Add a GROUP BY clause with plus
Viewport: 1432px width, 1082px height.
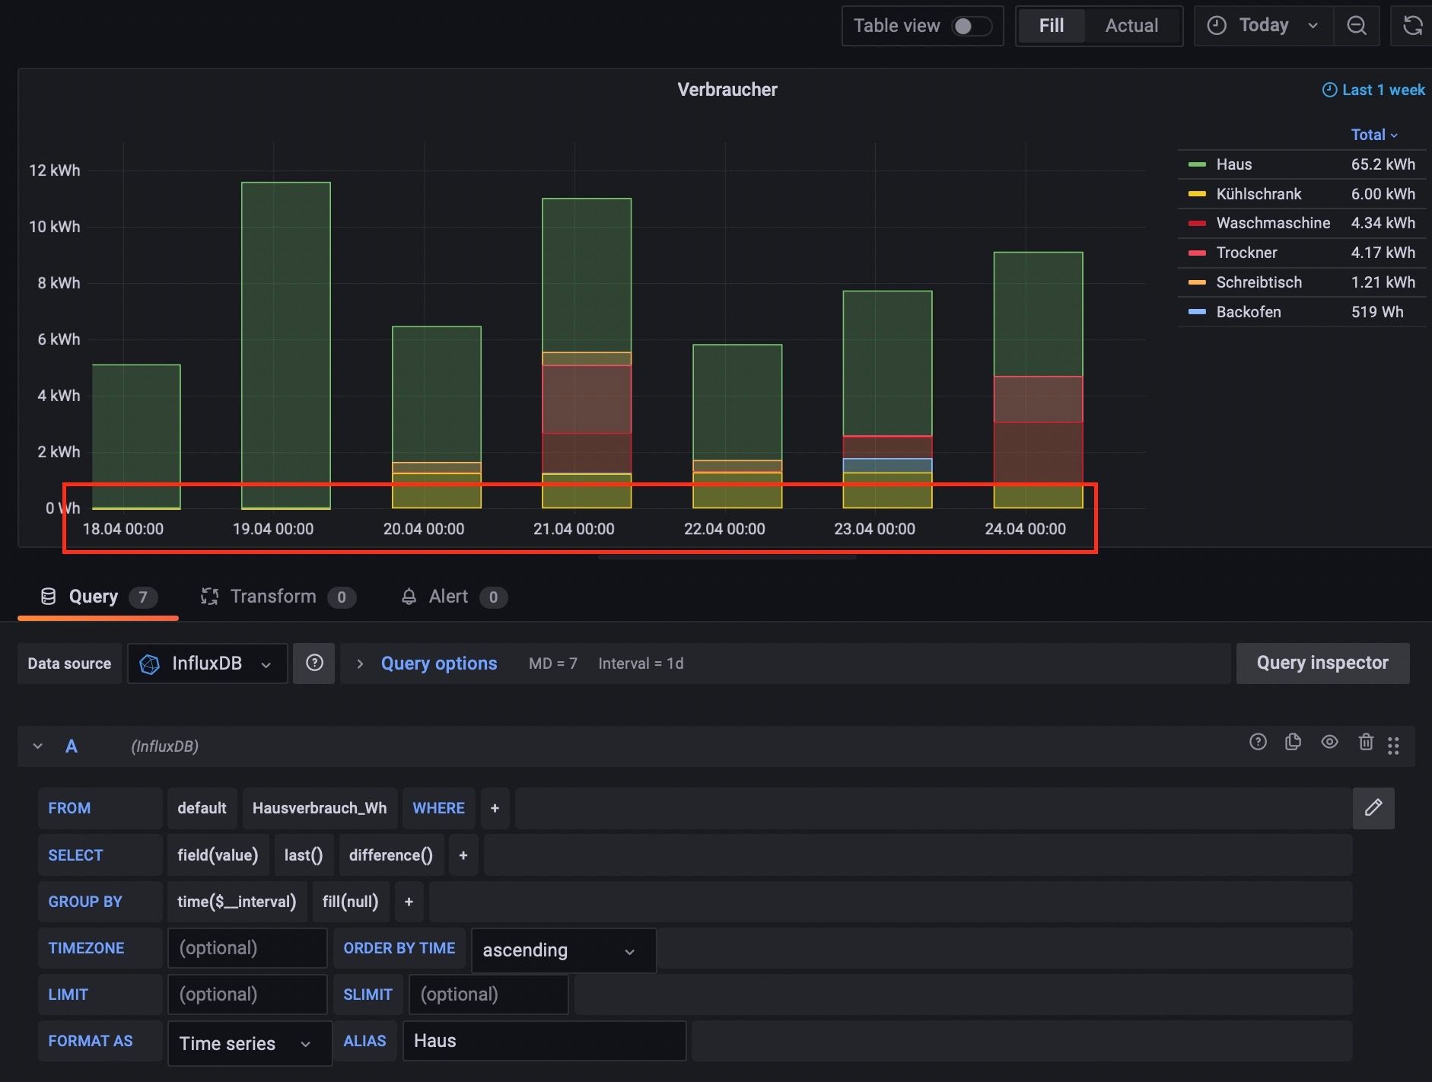(x=409, y=902)
